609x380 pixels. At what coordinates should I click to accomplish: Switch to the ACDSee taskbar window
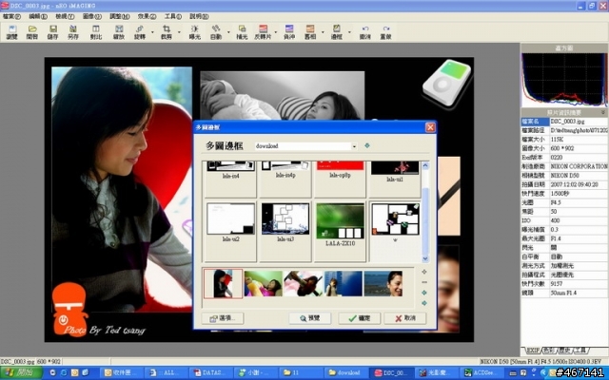[x=481, y=372]
